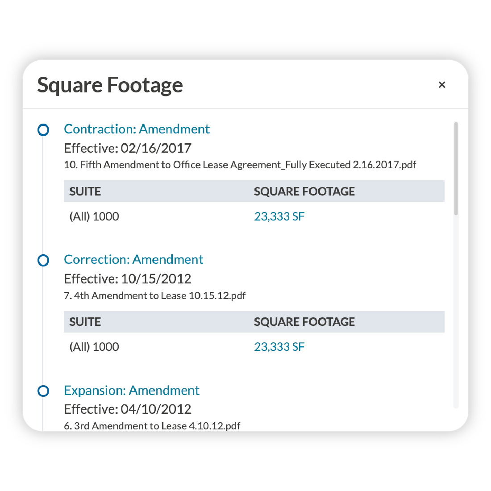Select the '7. 4th Amendment to Lease 10.15.12.pdf' text
The width and height of the screenshot is (491, 491).
coord(155,295)
